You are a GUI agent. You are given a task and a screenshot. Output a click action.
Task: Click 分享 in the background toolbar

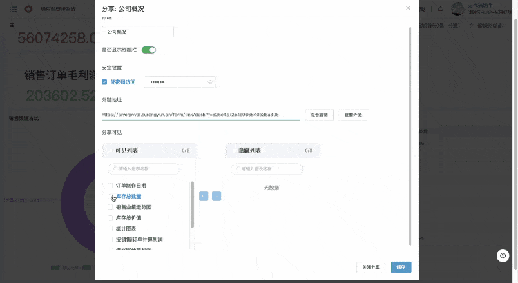click(453, 26)
